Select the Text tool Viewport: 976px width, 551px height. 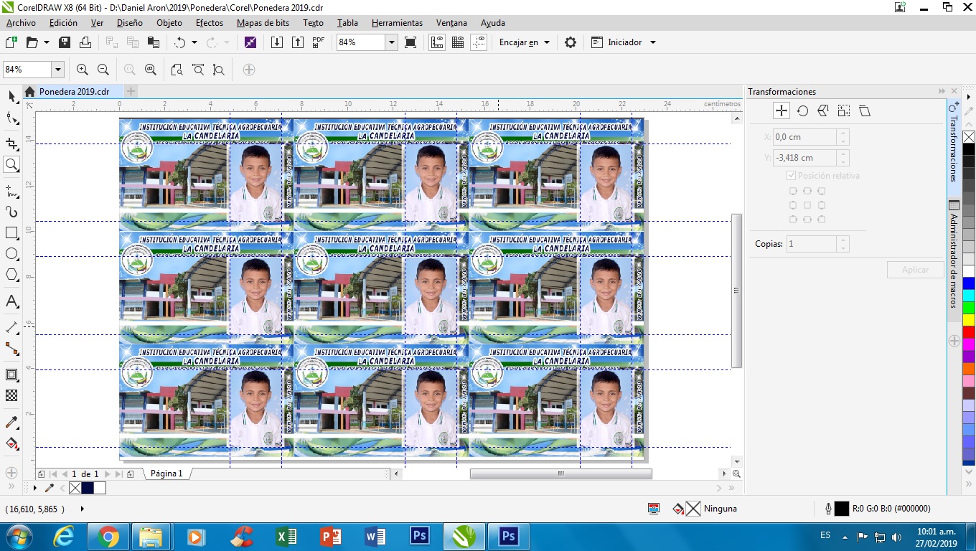pos(12,301)
